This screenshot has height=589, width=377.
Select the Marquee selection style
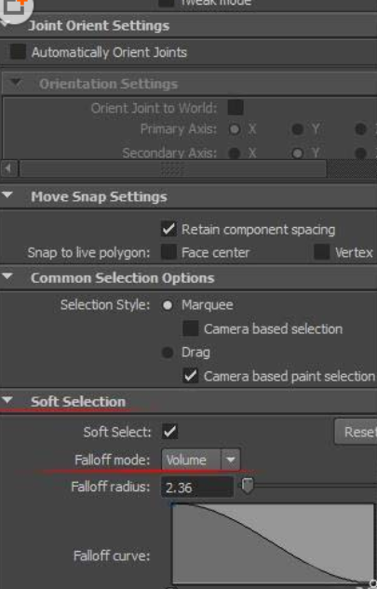pos(168,305)
